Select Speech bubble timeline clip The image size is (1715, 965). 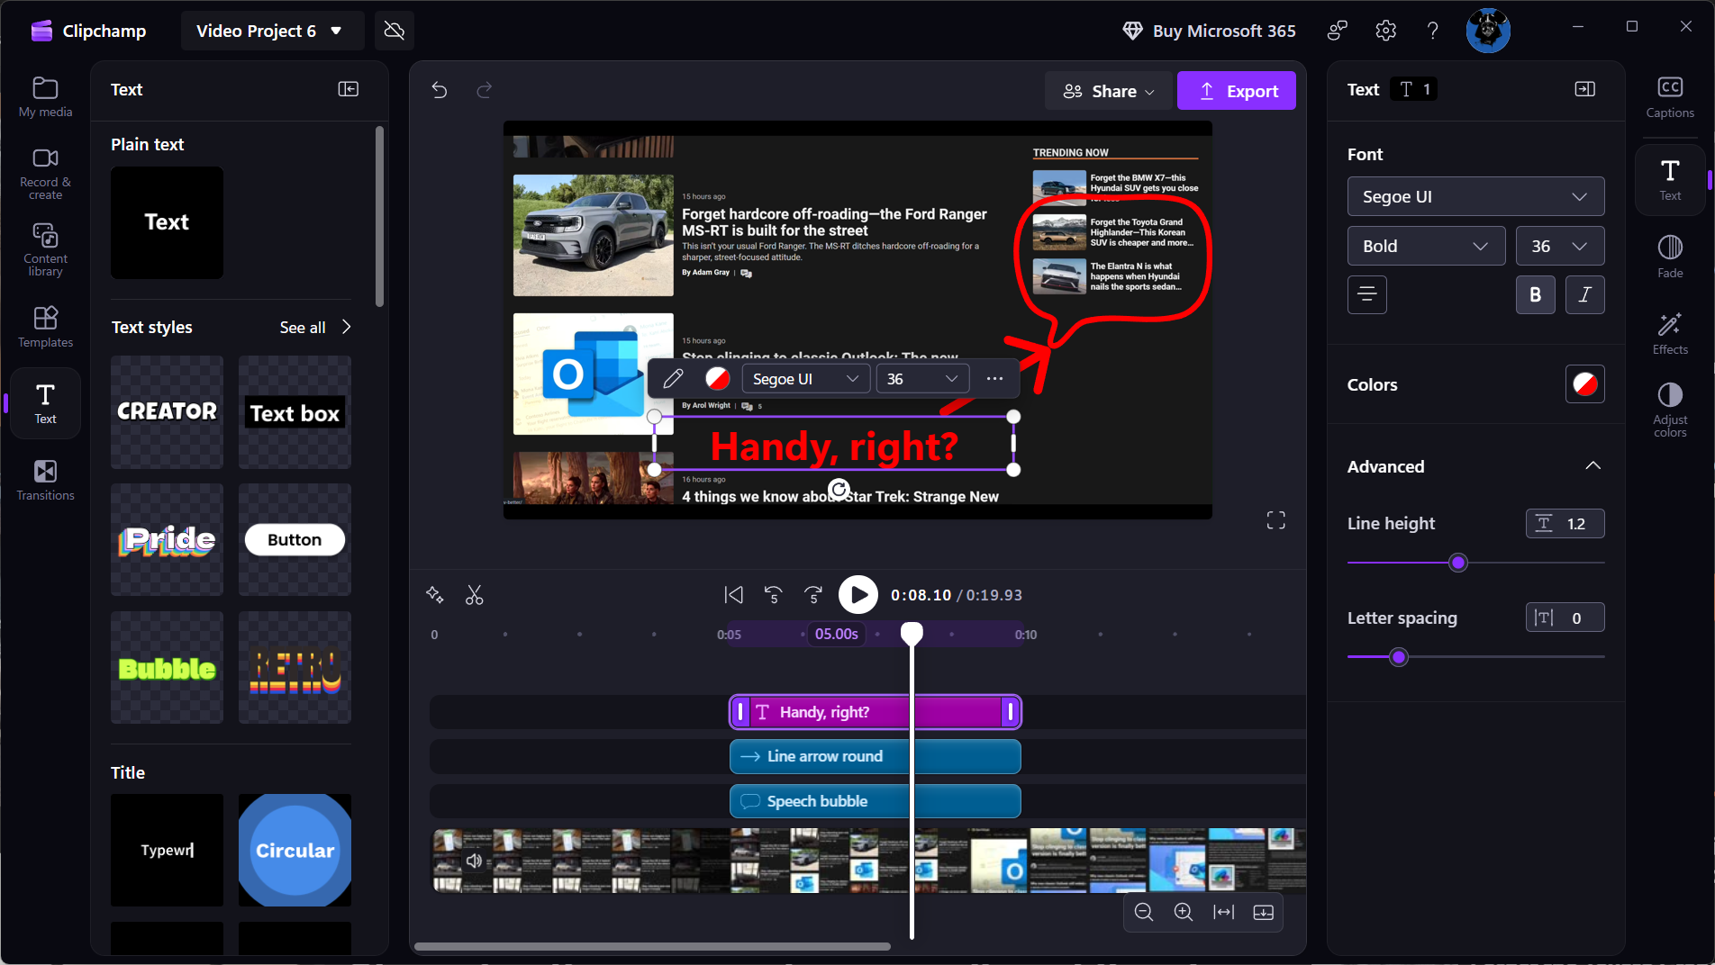876,801
